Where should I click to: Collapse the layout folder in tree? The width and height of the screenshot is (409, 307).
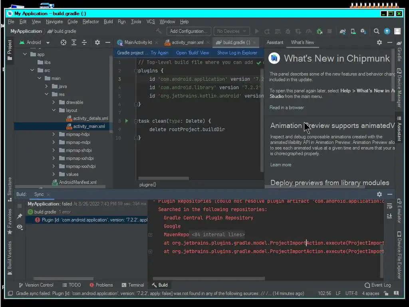pos(54,110)
